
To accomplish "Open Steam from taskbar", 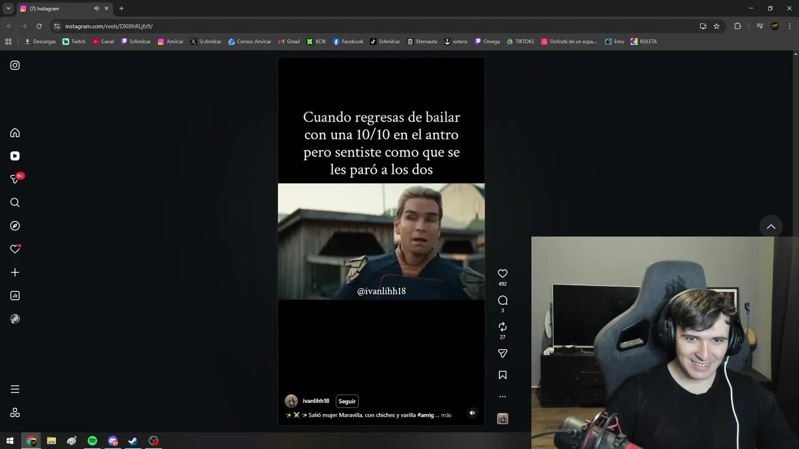I will click(133, 441).
